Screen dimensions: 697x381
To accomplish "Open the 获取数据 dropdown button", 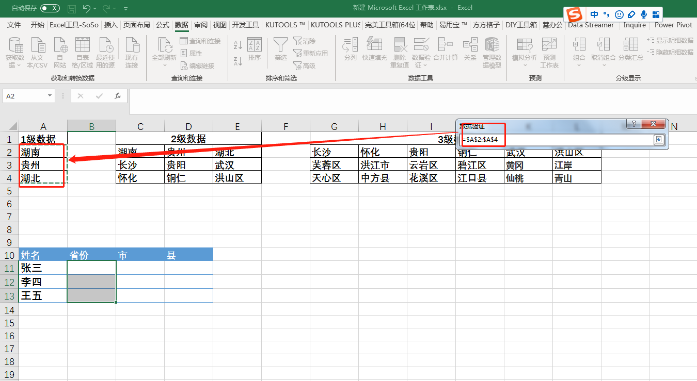I will point(15,53).
